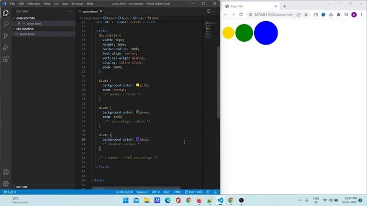Open browser Extensions puzzle icon
Image resolution: width=367 pixels, height=206 pixels.
coord(338,14)
